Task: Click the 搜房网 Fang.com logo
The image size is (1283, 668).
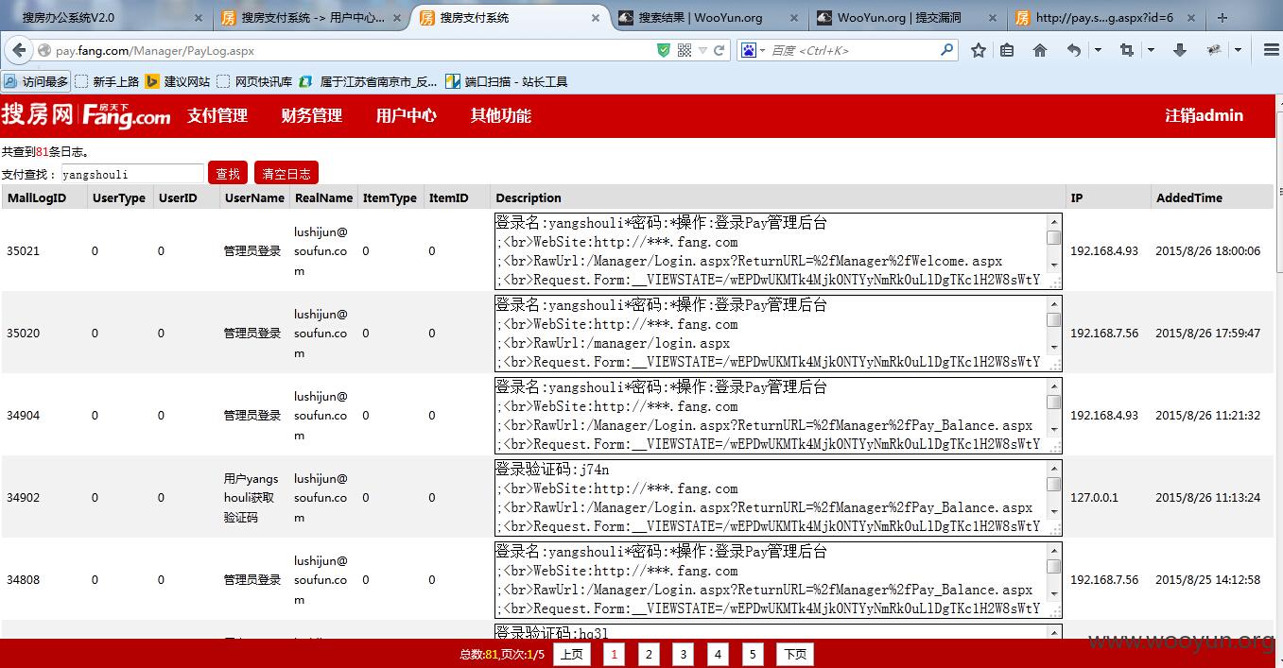Action: click(86, 115)
